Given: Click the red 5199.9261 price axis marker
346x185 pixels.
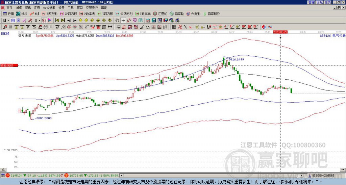Looking at the screenshot, I should pos(9,65).
